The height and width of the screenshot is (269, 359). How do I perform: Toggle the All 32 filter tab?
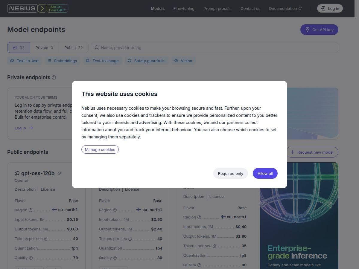pyautogui.click(x=18, y=47)
